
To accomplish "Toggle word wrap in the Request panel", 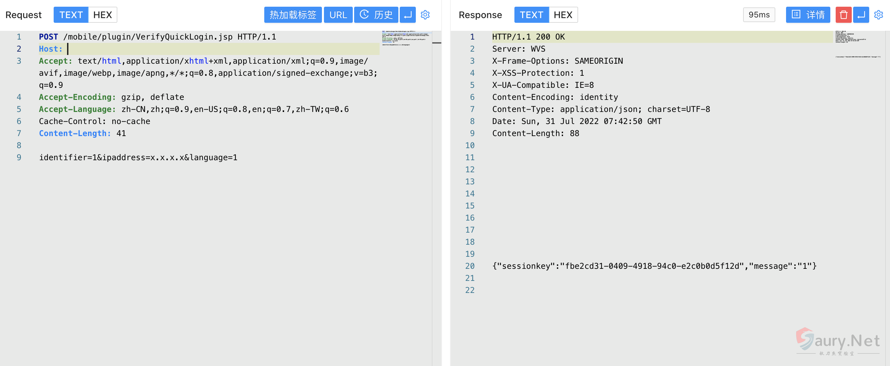I will [x=408, y=15].
